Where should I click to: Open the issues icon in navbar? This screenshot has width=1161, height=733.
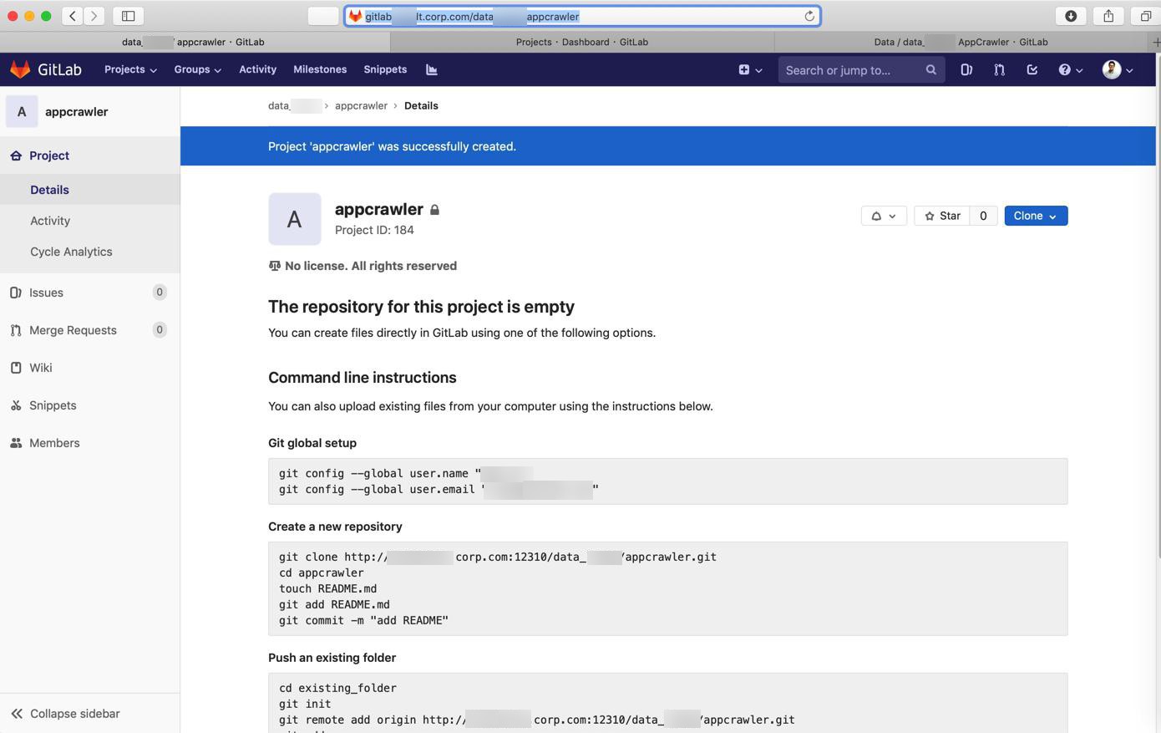coord(966,70)
